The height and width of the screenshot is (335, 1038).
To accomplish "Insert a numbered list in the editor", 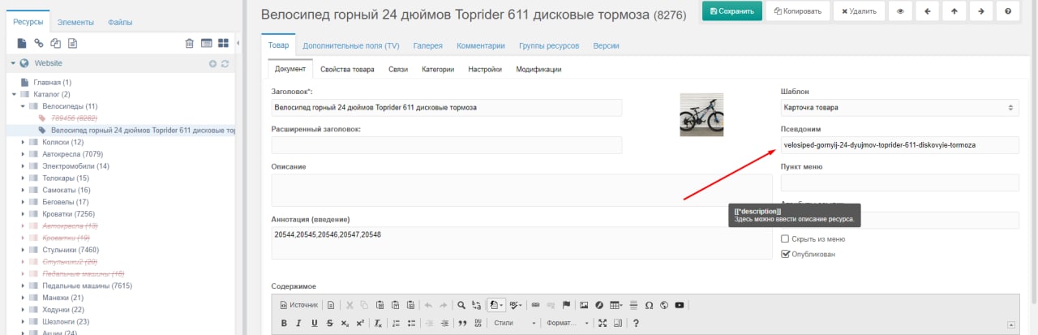I will [396, 323].
